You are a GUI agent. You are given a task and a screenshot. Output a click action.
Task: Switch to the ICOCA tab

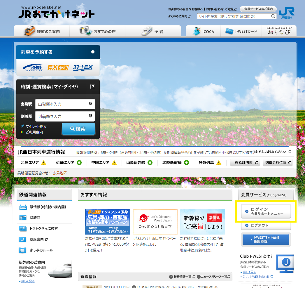click(204, 31)
